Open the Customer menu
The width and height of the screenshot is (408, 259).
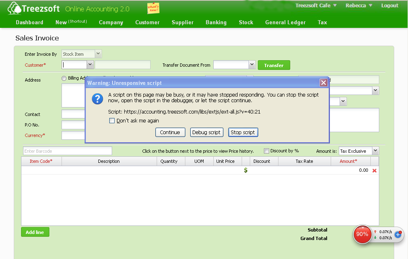(x=147, y=22)
